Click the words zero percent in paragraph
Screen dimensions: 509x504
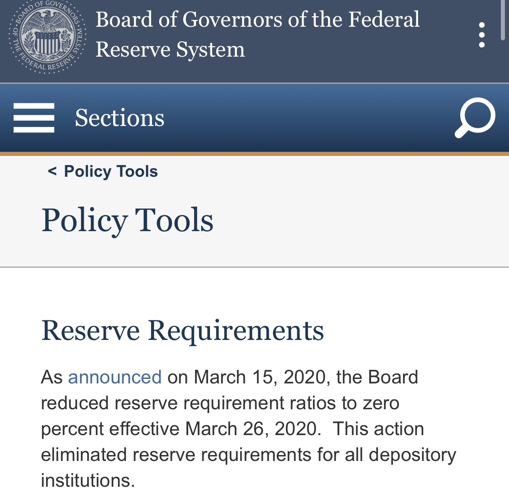(x=220, y=416)
